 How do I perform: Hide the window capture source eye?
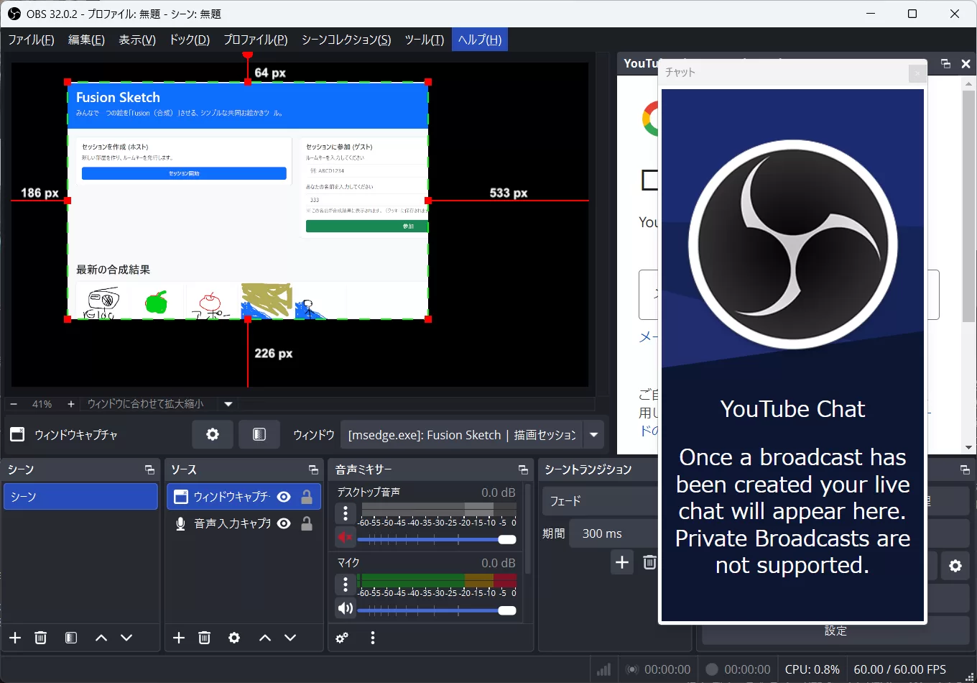click(x=284, y=497)
